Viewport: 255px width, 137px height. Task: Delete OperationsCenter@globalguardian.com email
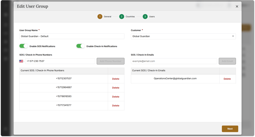pyautogui.click(x=227, y=79)
